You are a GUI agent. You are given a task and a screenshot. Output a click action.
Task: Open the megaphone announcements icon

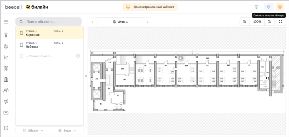tap(6, 102)
